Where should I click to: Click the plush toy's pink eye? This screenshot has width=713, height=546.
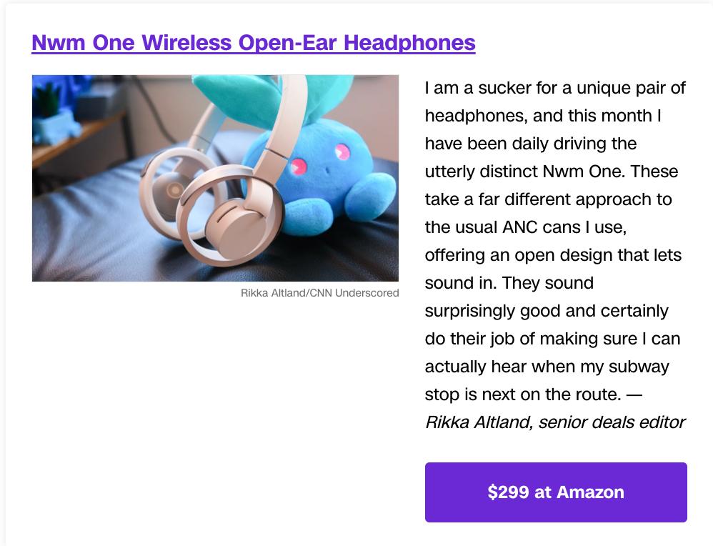(342, 152)
